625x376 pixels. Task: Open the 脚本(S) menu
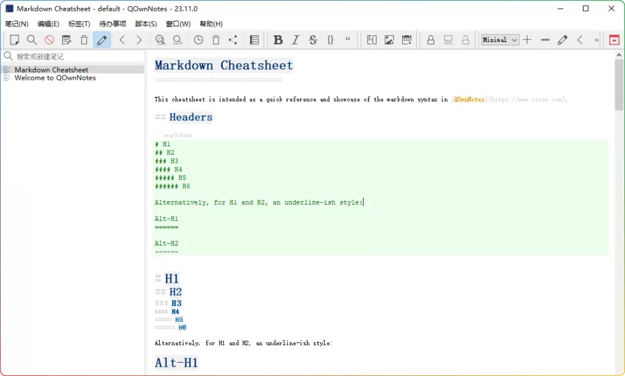click(146, 24)
